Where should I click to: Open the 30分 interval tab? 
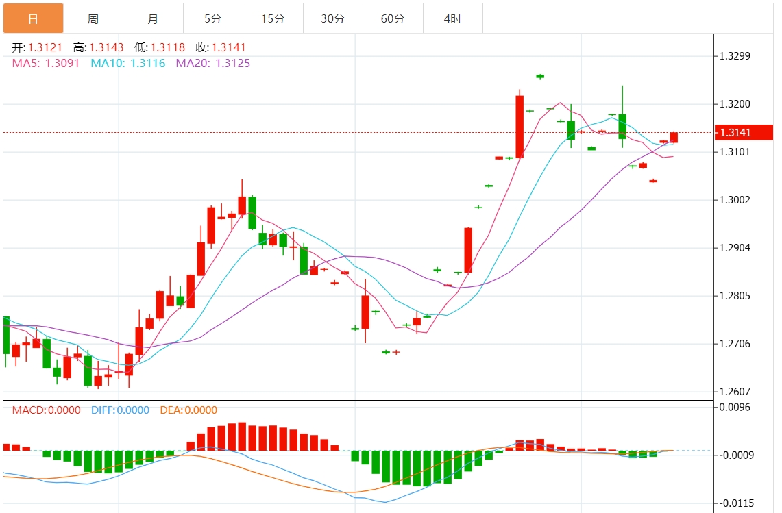(332, 18)
